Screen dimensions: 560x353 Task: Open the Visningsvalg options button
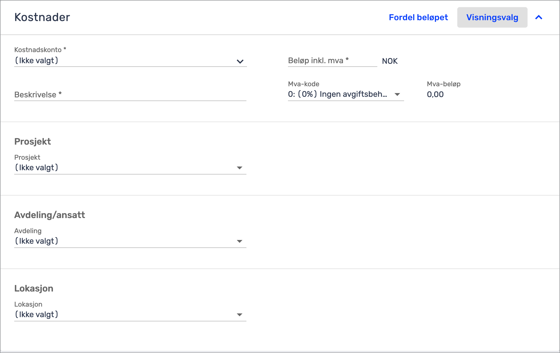492,17
